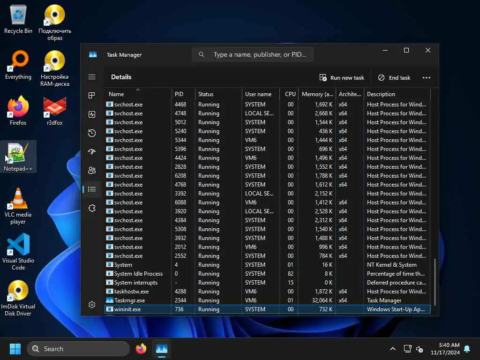Sort by the User name column header
The height and width of the screenshot is (360, 480).
261,94
